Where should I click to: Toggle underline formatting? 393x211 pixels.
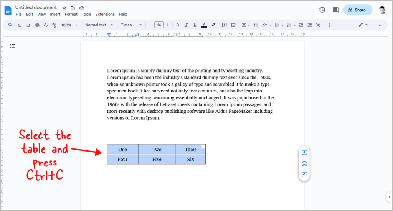[x=195, y=25]
